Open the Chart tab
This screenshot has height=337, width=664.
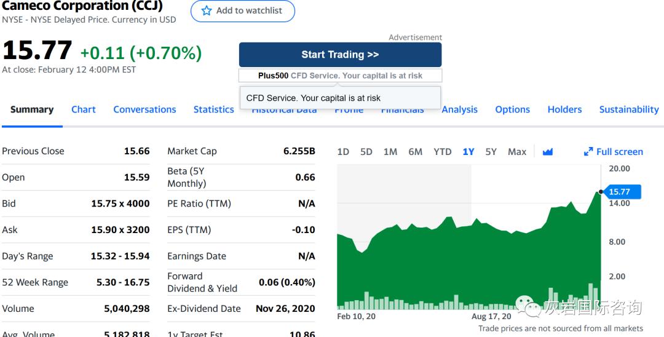[84, 109]
